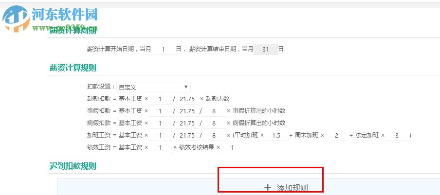Click the 加班工资 formula label
This screenshot has height=195, width=440.
99,135
